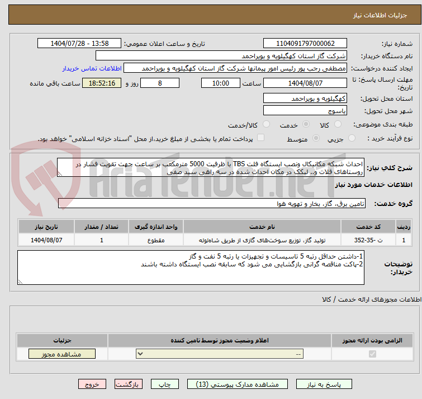Select the خدمت radio button

point(306,124)
